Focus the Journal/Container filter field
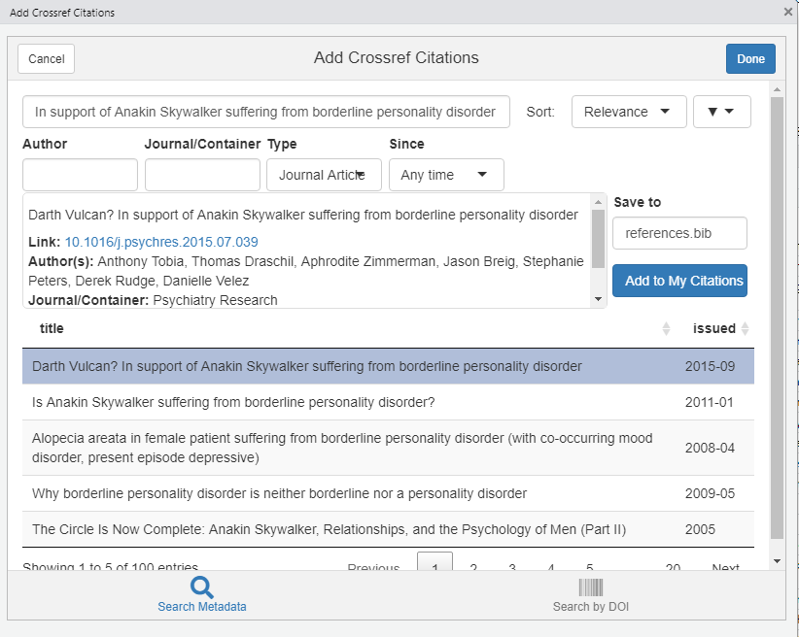799x637 pixels. pos(202,175)
